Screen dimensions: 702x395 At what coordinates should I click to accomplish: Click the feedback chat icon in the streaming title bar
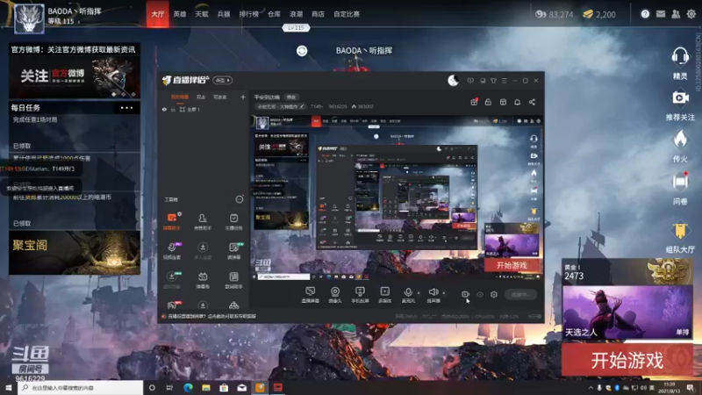[x=470, y=81]
